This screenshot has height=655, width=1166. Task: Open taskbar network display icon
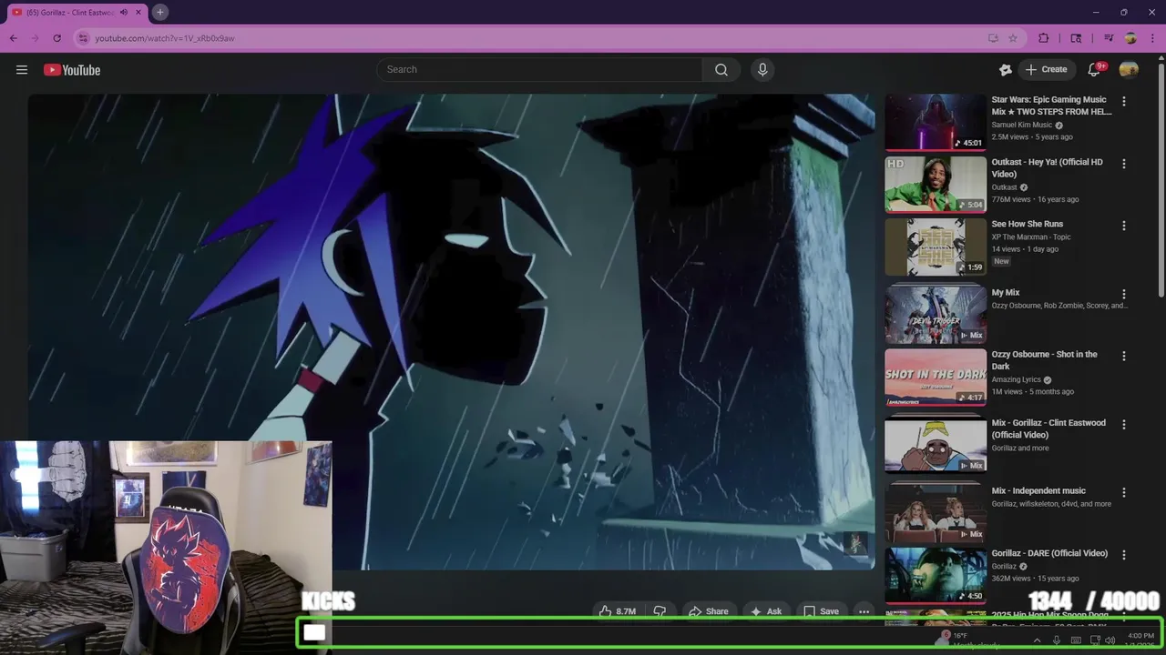point(1095,640)
